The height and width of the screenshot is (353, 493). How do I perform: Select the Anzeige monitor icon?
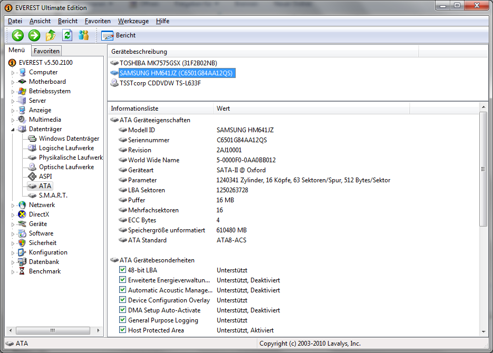[22, 110]
